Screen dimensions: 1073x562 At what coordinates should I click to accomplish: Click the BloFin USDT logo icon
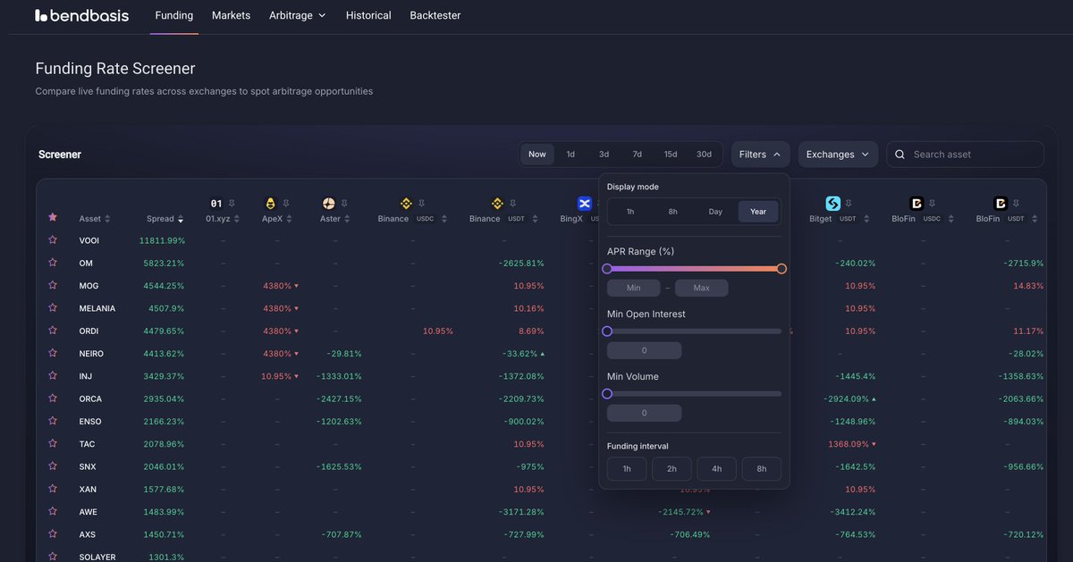1000,204
